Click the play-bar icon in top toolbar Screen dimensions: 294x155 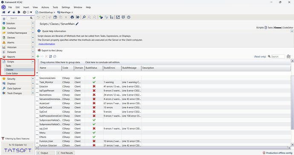pyautogui.click(x=19, y=12)
